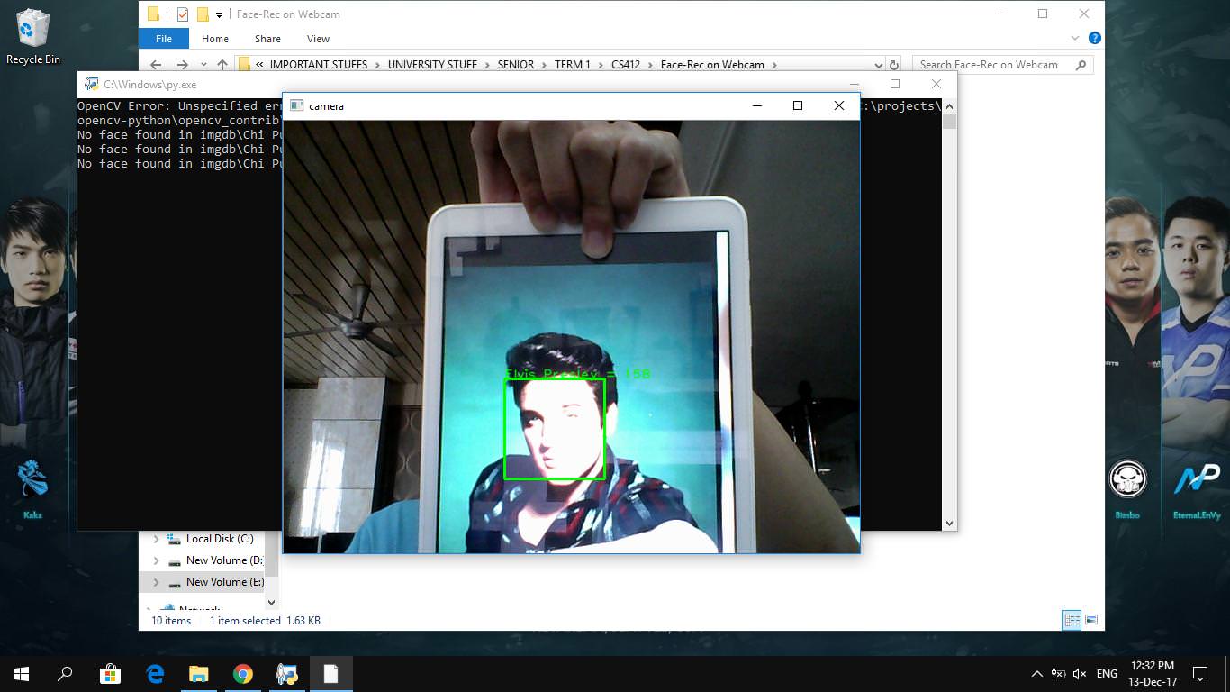Click the muted volume tray icon
The image size is (1230, 692).
[x=1081, y=674]
